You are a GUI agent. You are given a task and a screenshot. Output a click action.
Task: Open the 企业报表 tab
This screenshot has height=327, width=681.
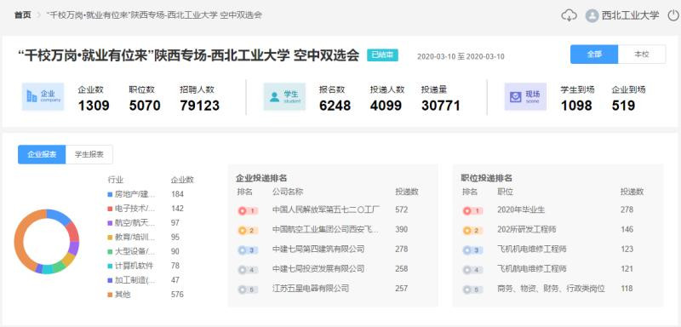tap(42, 154)
